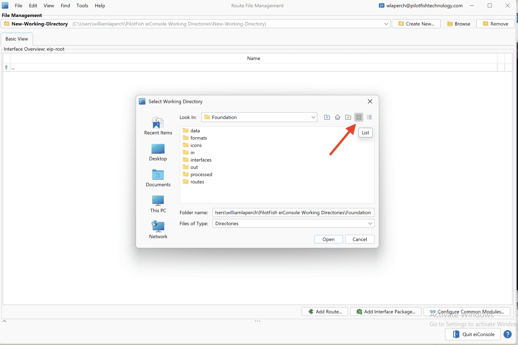
Task: Select the out folder
Action: pyautogui.click(x=190, y=167)
